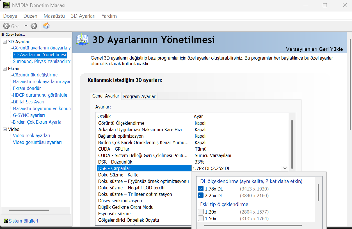Viewport: 352px width, 229px height.
Task: Click the Özellik column header
Action: click(144, 116)
